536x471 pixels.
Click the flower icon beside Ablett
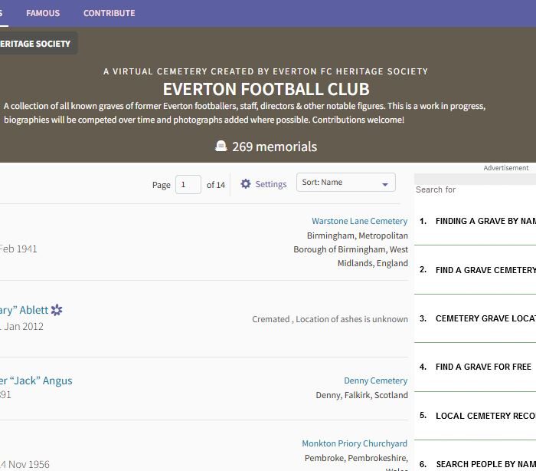(x=57, y=310)
